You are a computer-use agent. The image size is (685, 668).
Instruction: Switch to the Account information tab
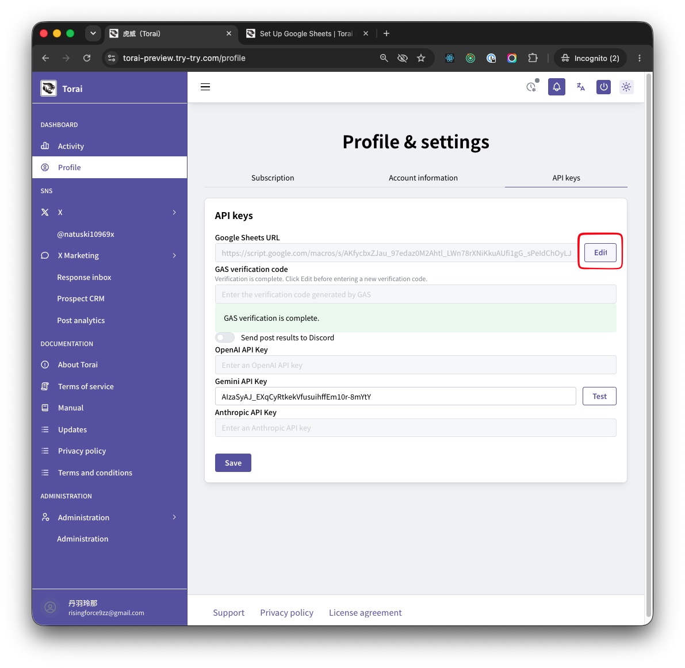click(423, 178)
